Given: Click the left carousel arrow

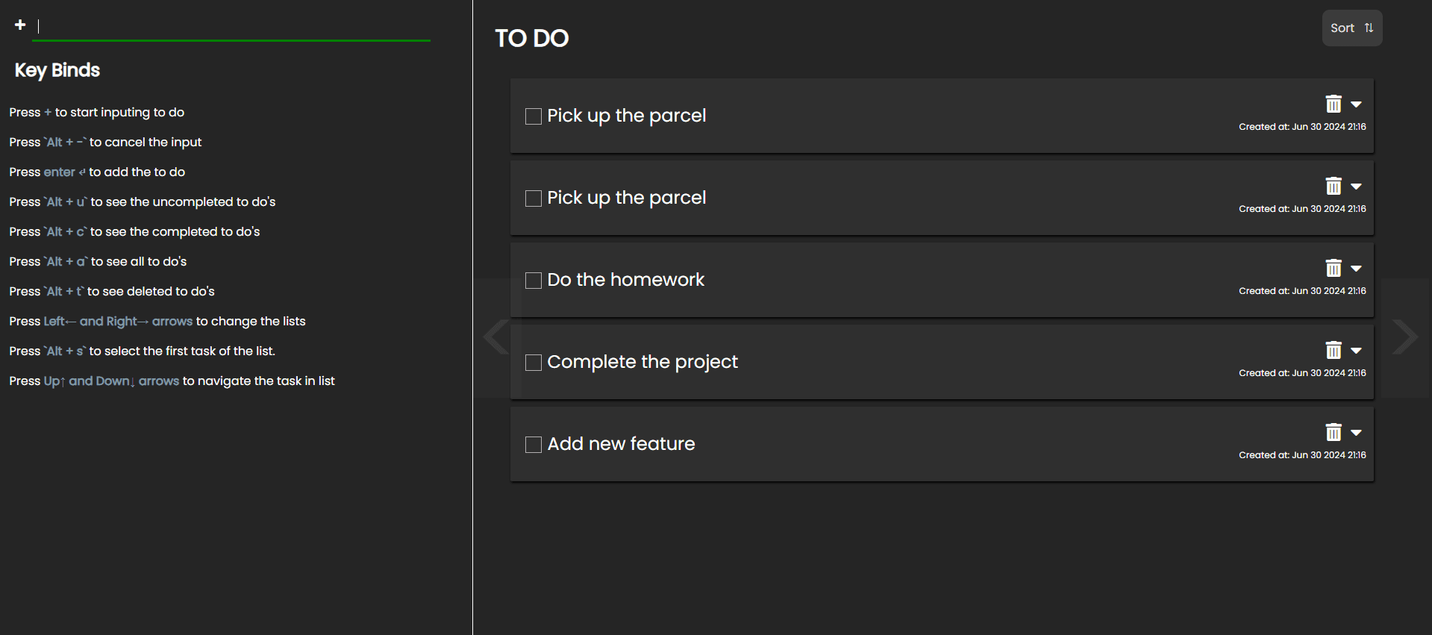Looking at the screenshot, I should pyautogui.click(x=494, y=337).
